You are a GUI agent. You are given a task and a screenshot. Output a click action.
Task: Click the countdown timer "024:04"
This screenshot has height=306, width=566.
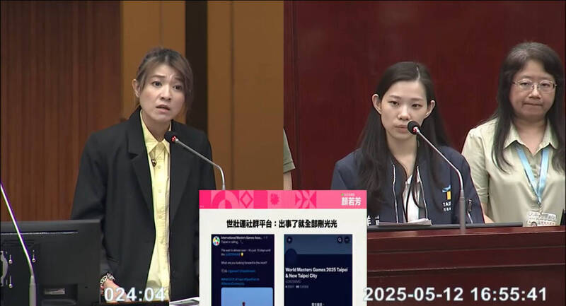[134, 294]
